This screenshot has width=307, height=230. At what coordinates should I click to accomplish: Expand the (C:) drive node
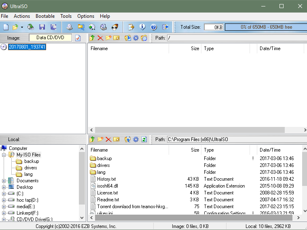pyautogui.click(x=4, y=194)
